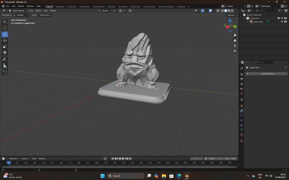The height and width of the screenshot is (180, 289).
Task: Activate the Scale tool
Action: click(5, 46)
